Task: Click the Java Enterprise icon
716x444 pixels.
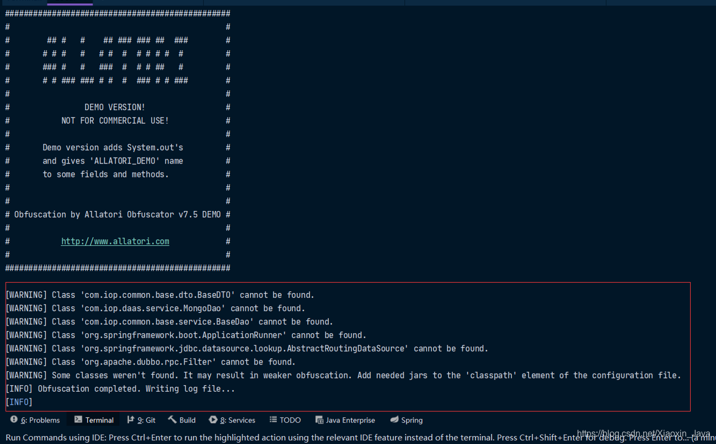Action: pos(319,420)
